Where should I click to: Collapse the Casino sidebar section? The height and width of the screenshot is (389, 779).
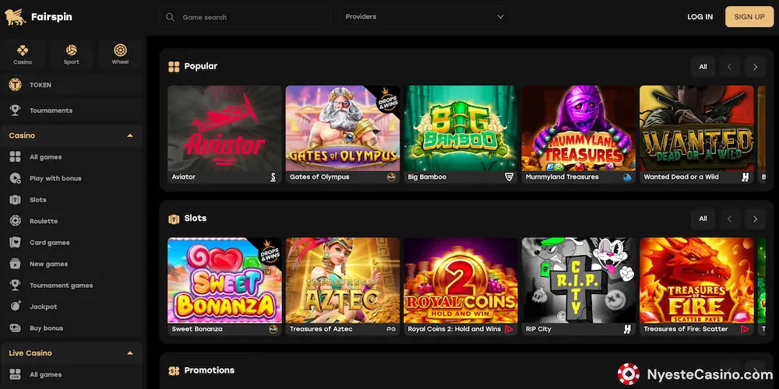(130, 135)
